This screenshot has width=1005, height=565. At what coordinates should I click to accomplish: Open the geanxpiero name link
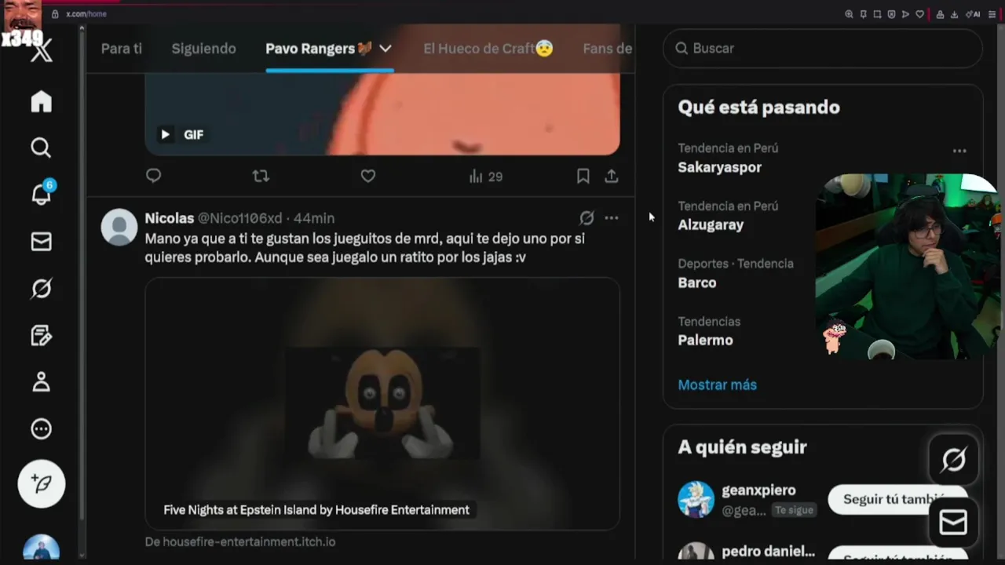[758, 490]
